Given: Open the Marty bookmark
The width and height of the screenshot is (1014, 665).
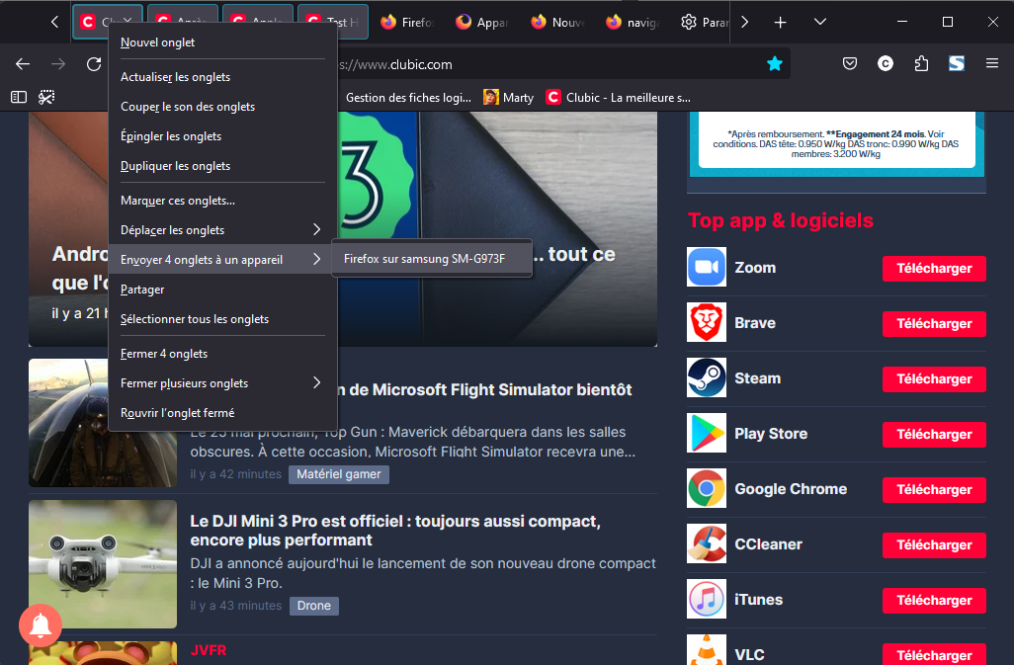Looking at the screenshot, I should click(509, 98).
